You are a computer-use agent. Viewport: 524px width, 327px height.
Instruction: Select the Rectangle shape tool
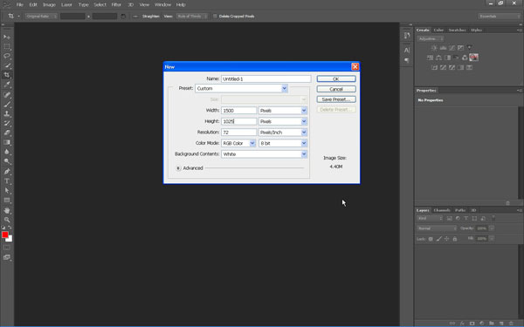7,201
